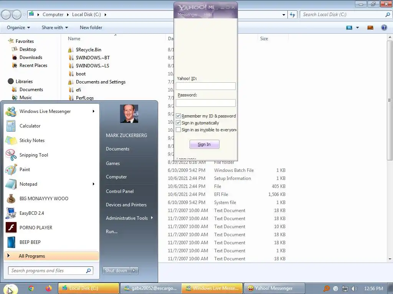Image resolution: width=393 pixels, height=294 pixels.
Task: Switch to gabe20052@escargo taskbar window
Action: [x=151, y=288]
